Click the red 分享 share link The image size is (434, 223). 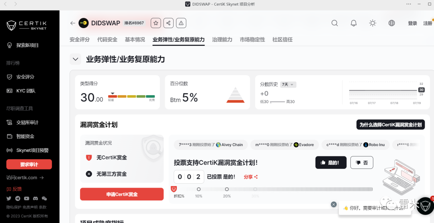coord(251,177)
